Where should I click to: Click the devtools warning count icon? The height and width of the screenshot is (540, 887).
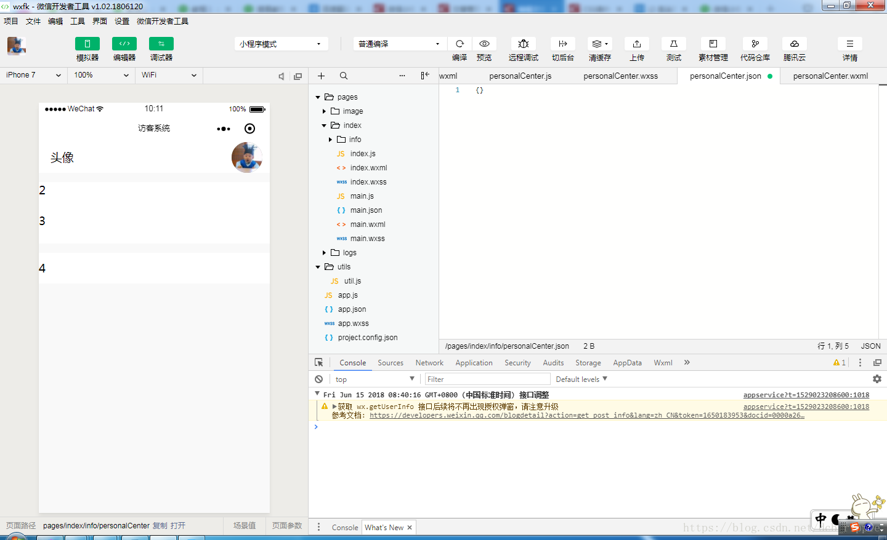[840, 363]
